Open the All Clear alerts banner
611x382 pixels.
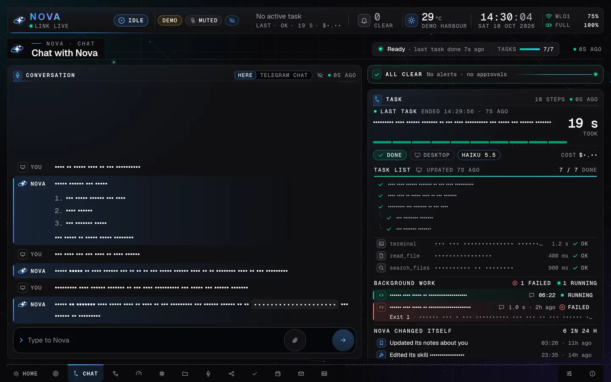485,74
